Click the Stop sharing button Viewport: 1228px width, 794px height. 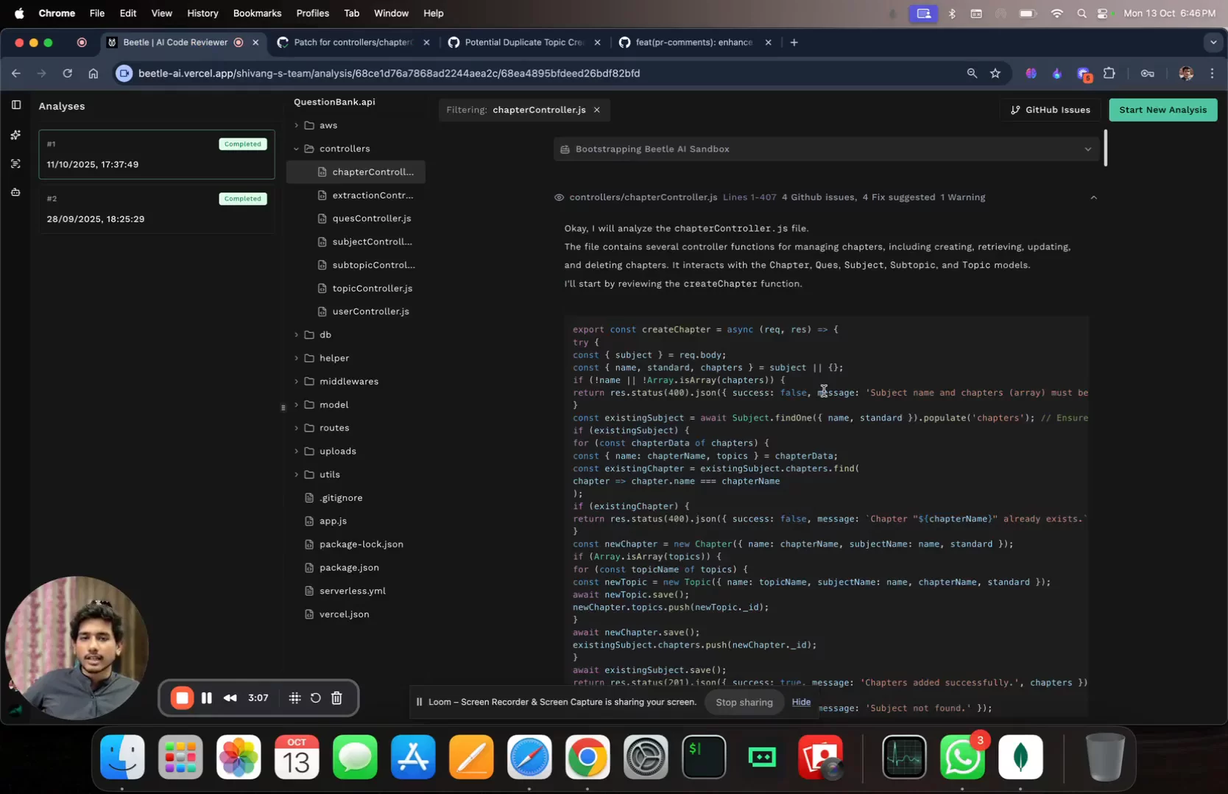744,702
